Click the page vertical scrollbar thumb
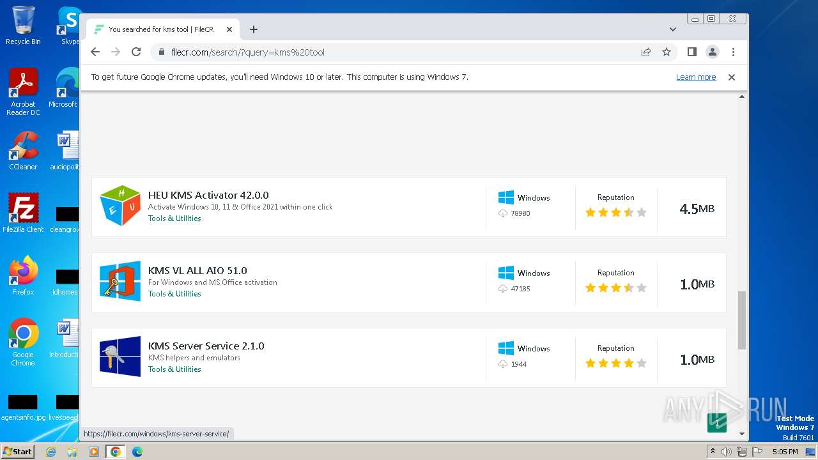Screen dimensions: 818x460 click(x=741, y=319)
